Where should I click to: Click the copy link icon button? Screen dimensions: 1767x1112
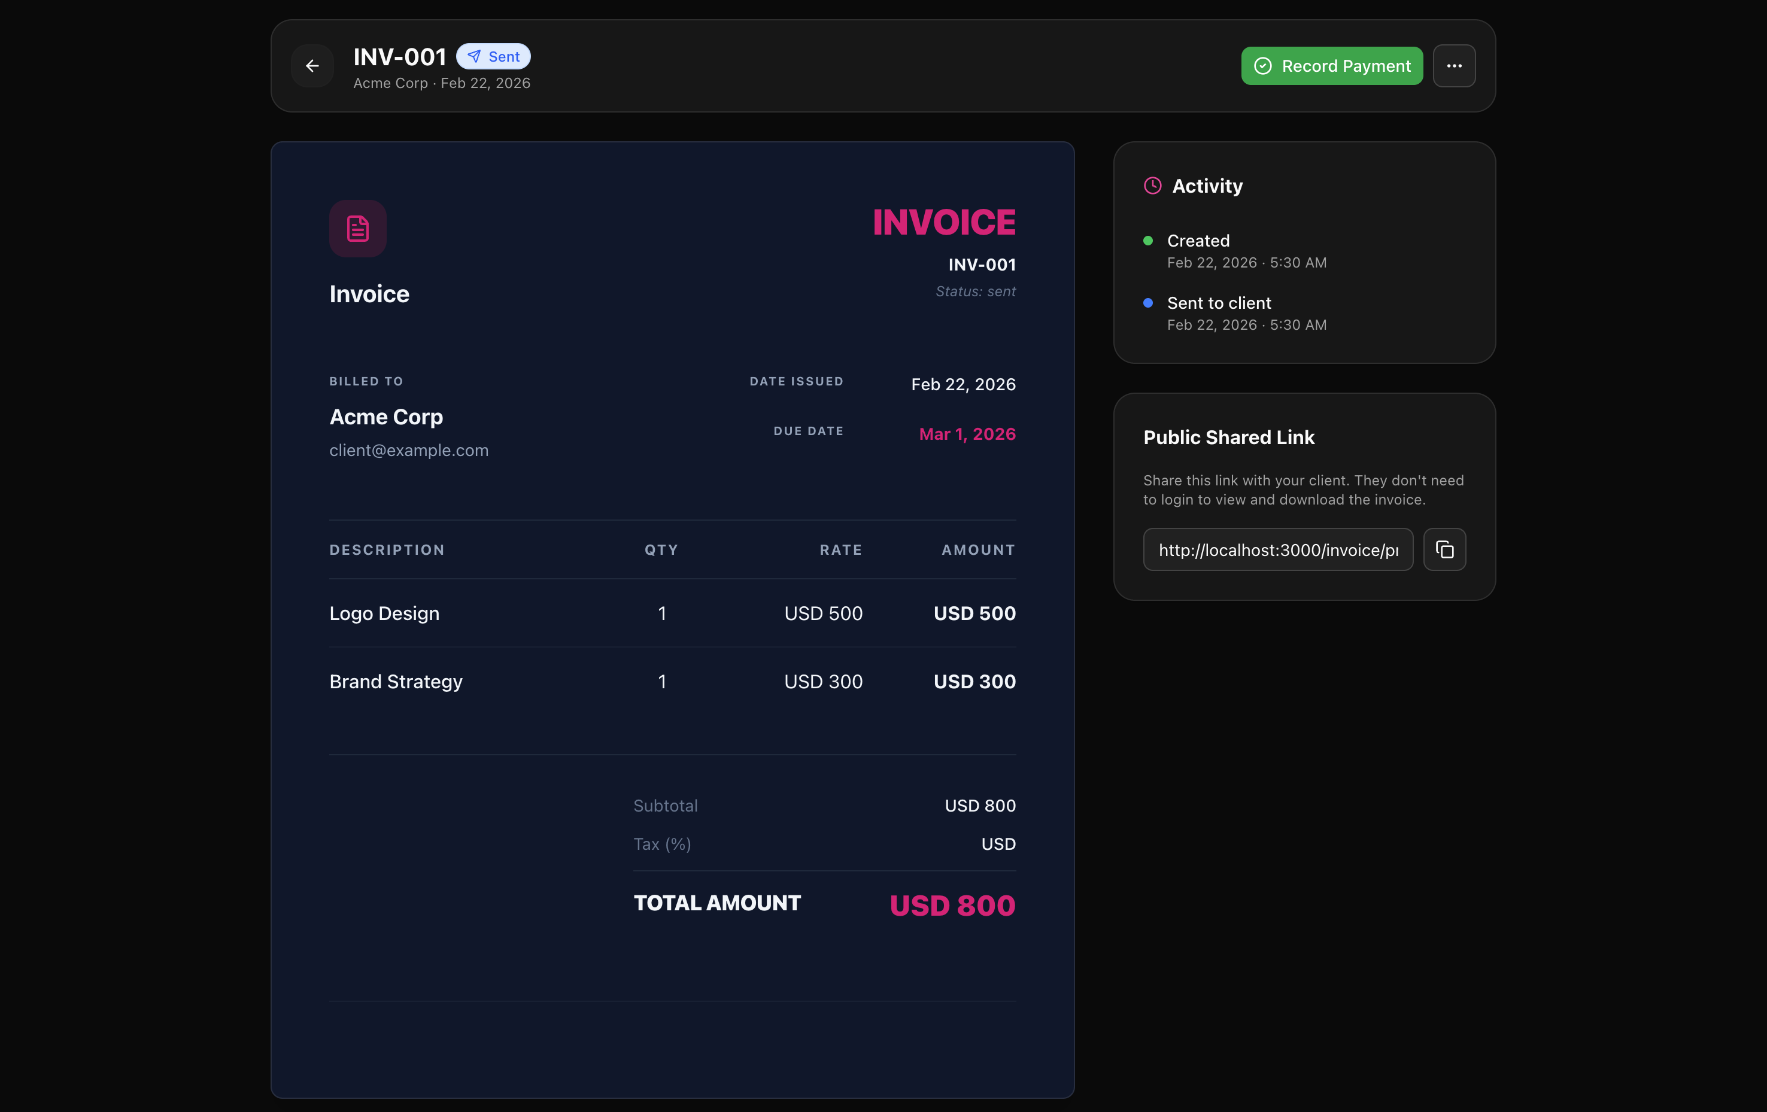tap(1444, 549)
